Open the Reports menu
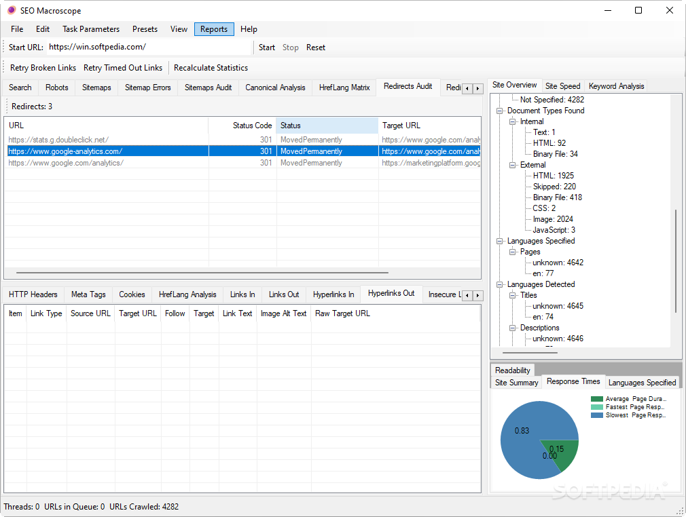This screenshot has width=686, height=517. 214,29
